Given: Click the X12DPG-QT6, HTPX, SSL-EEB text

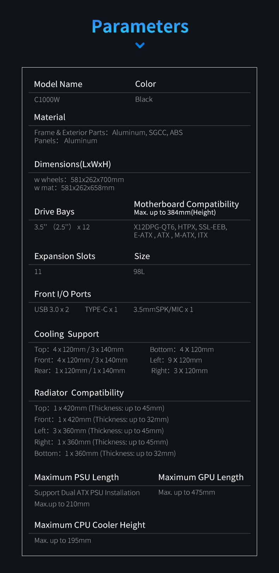Looking at the screenshot, I should point(180,227).
